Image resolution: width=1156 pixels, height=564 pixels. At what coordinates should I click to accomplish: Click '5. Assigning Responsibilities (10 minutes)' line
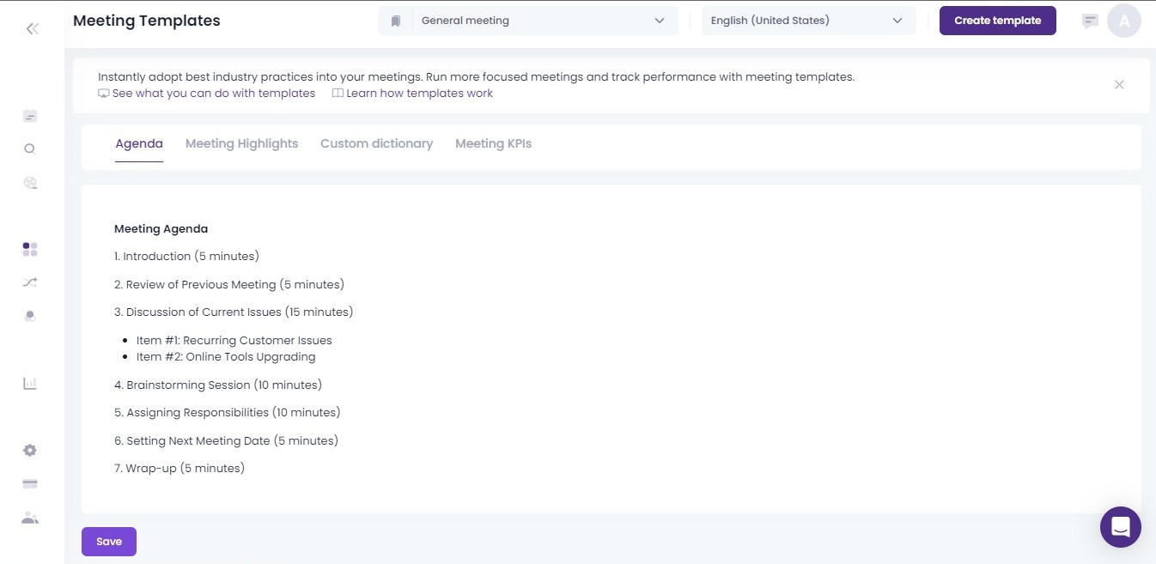pos(228,412)
